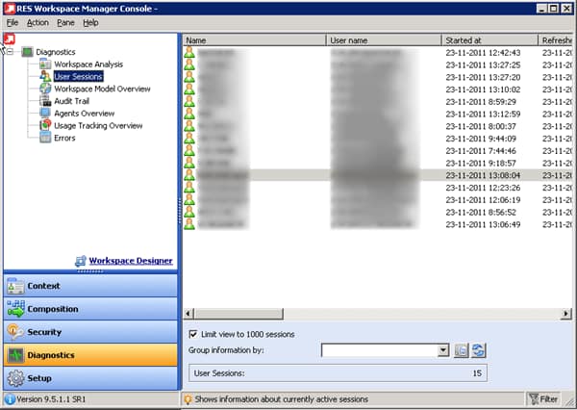
Task: Click the Agents Overview icon
Action: click(x=45, y=113)
